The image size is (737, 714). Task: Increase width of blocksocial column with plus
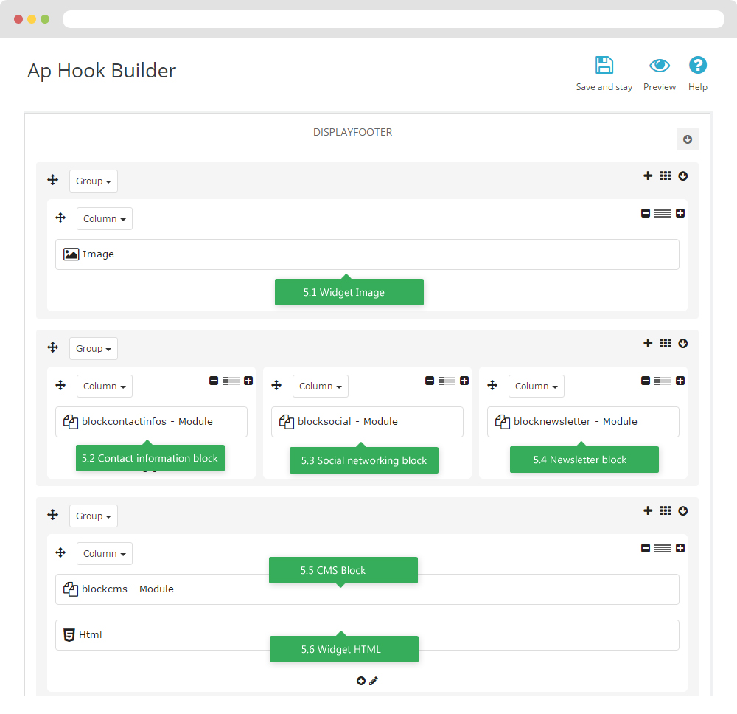464,381
